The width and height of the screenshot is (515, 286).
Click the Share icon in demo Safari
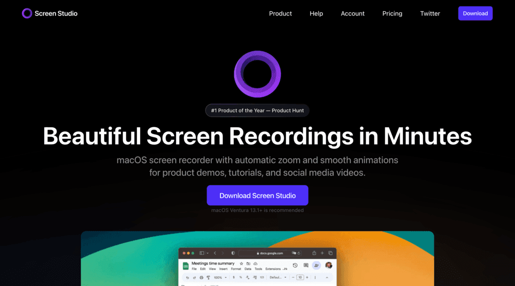314,253
